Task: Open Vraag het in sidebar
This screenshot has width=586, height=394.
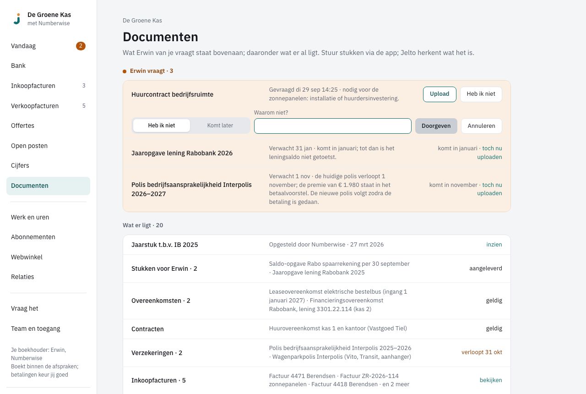Action: pyautogui.click(x=48, y=308)
